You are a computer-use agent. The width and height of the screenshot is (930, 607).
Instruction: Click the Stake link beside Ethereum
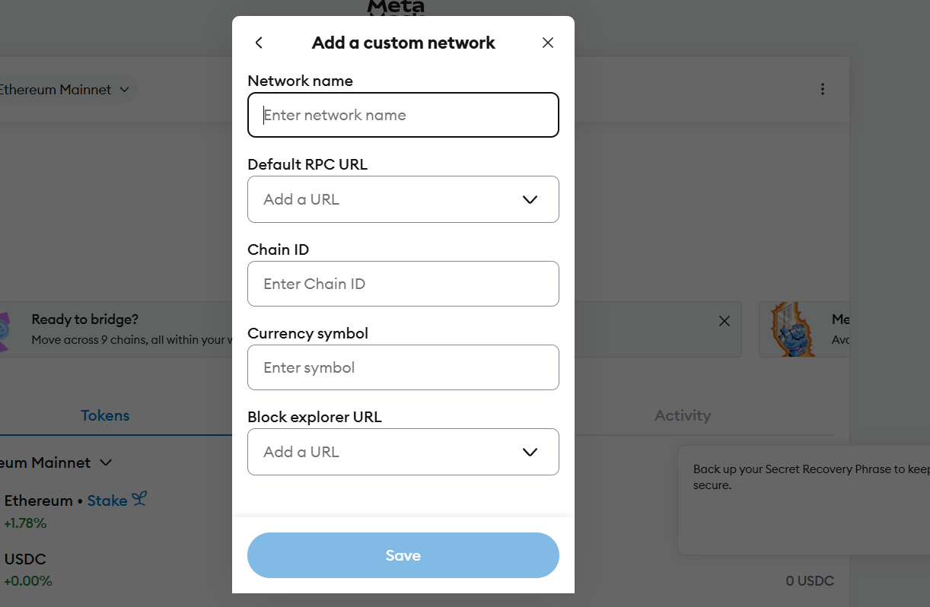pos(107,501)
